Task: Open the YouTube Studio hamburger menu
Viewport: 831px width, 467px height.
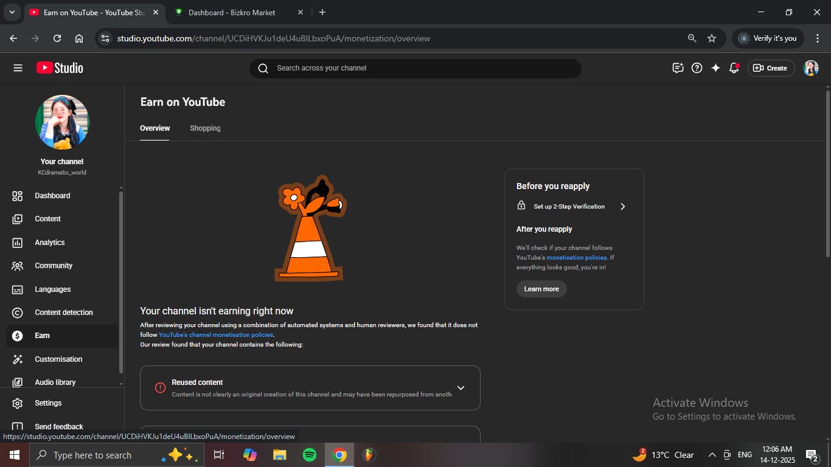Action: pyautogui.click(x=18, y=68)
